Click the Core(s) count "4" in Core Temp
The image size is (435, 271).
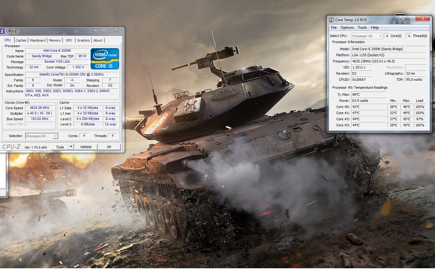click(387, 36)
